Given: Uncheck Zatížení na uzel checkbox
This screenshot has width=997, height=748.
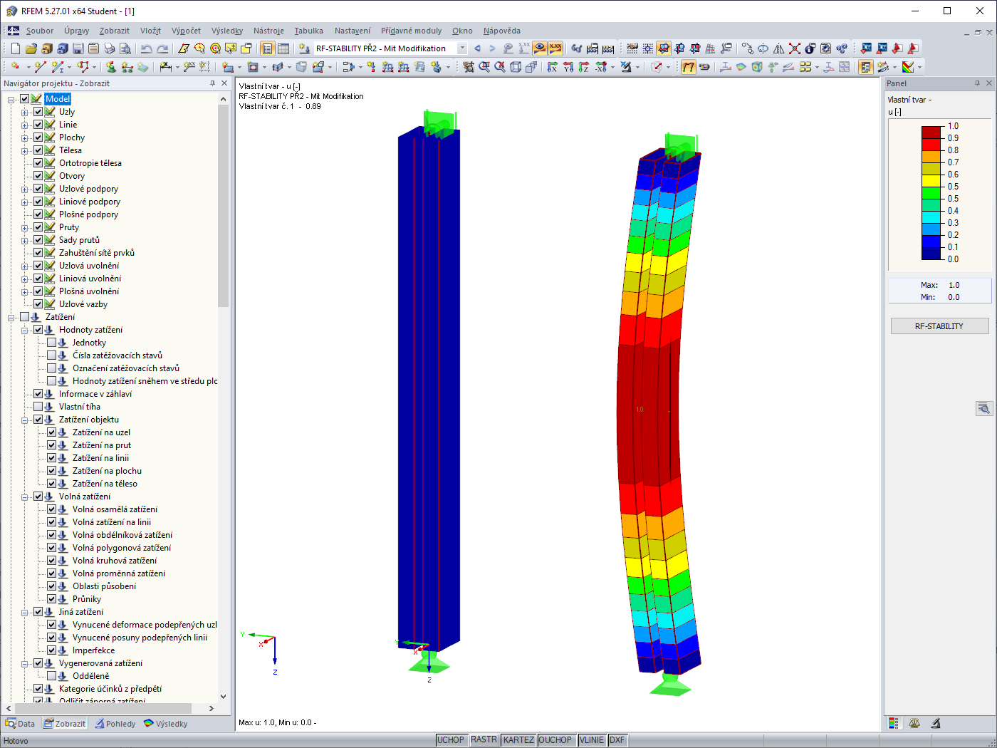Looking at the screenshot, I should click(x=52, y=432).
